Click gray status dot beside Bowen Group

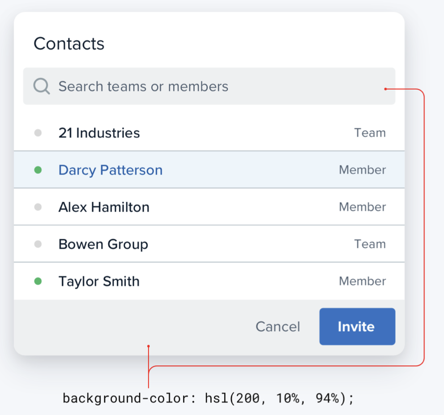tap(38, 244)
